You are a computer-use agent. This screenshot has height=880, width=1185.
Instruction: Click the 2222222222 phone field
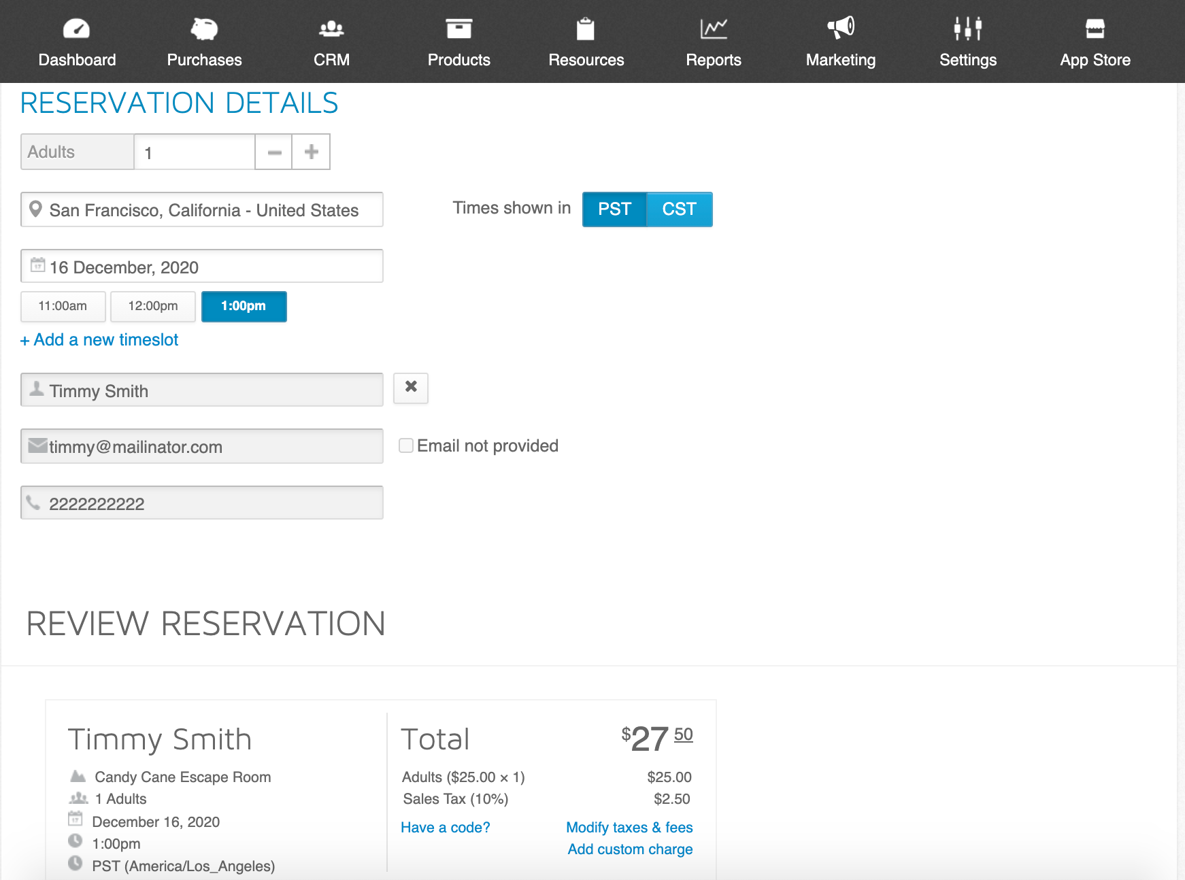(202, 503)
